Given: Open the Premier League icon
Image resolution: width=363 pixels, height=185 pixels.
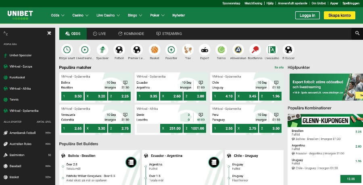Looking at the screenshot, I should tap(137, 49).
